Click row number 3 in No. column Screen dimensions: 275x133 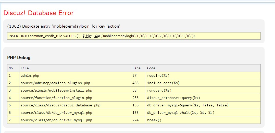click(x=13, y=91)
